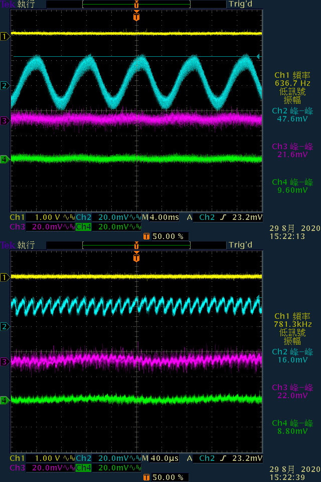Click the orange T icon beside 50.00 % in the 15:22:13 capture

tap(146, 236)
